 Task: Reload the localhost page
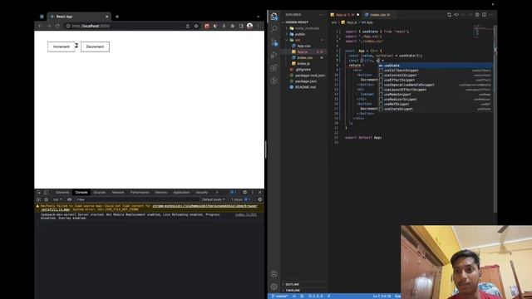coord(57,26)
